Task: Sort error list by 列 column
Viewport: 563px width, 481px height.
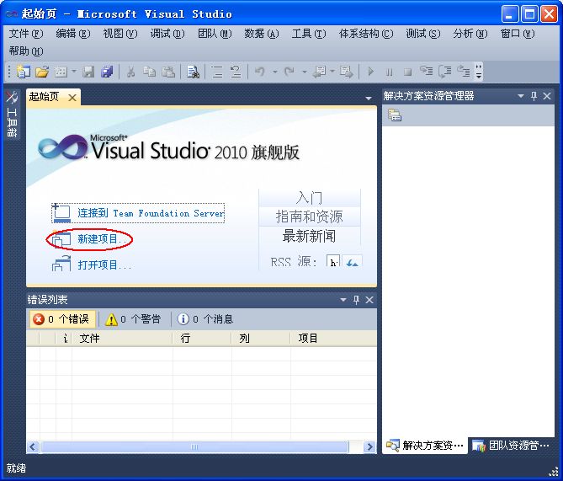Action: (x=261, y=339)
